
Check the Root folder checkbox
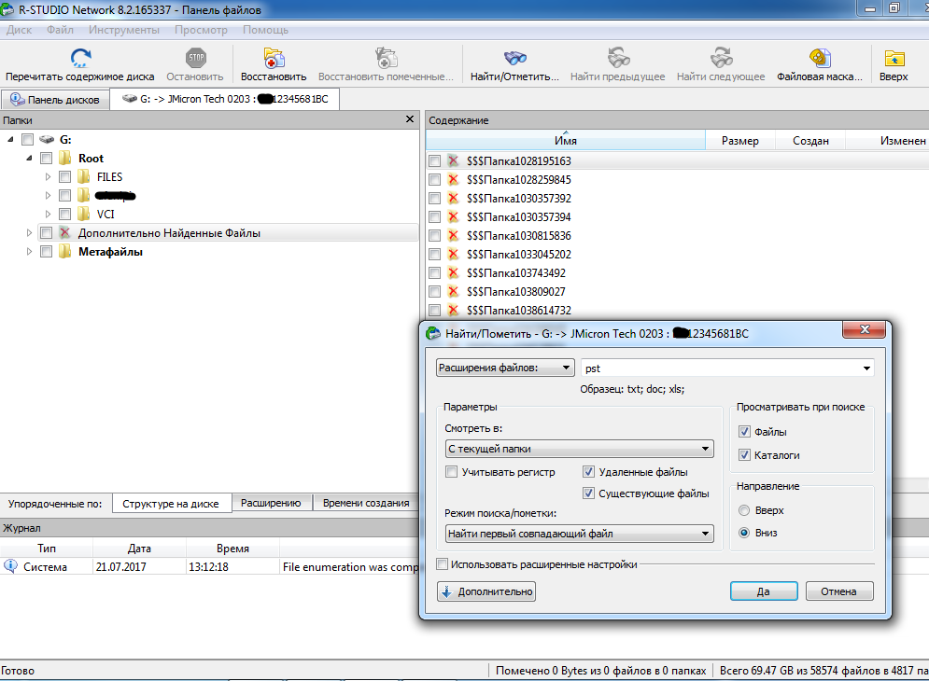click(46, 158)
